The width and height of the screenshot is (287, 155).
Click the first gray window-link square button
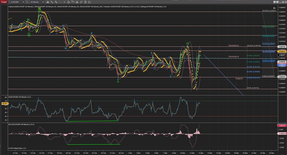coord(275,2)
